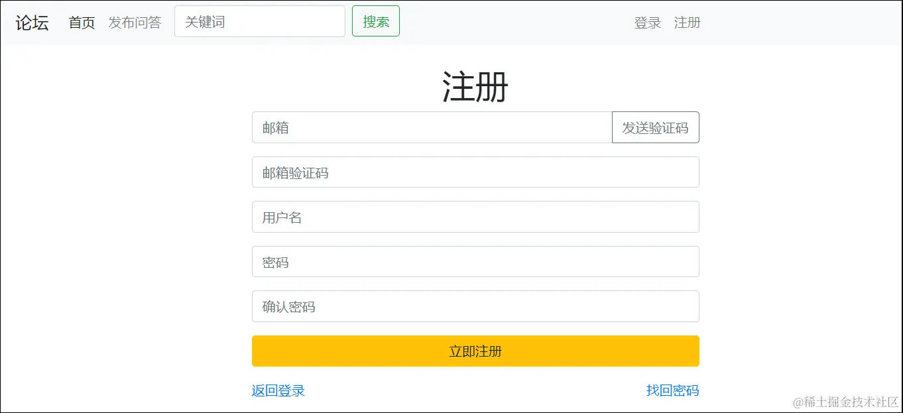Screen dimensions: 903x413
Task: Click the 邮箱 email input field
Action: tap(431, 127)
